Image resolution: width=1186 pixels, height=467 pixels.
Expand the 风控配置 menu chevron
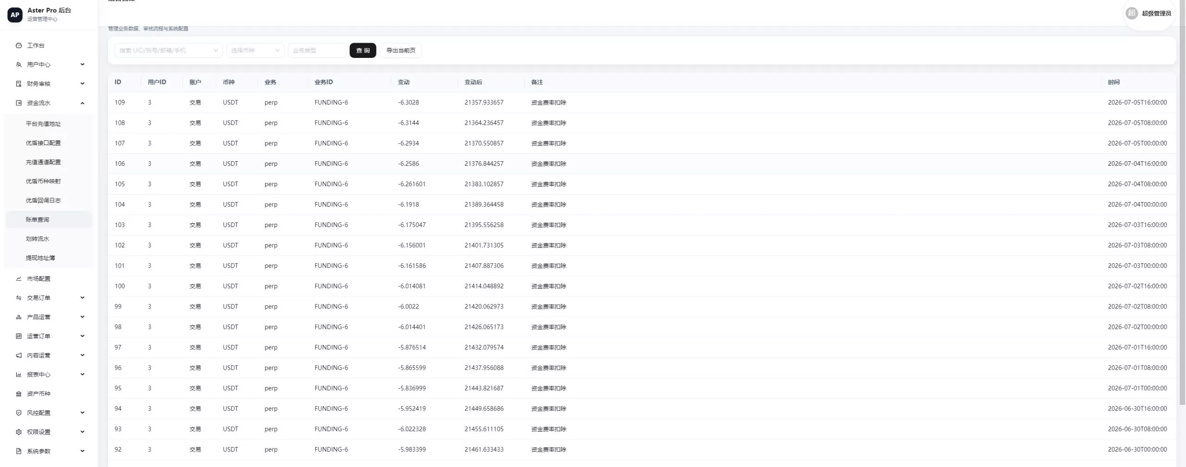click(82, 413)
